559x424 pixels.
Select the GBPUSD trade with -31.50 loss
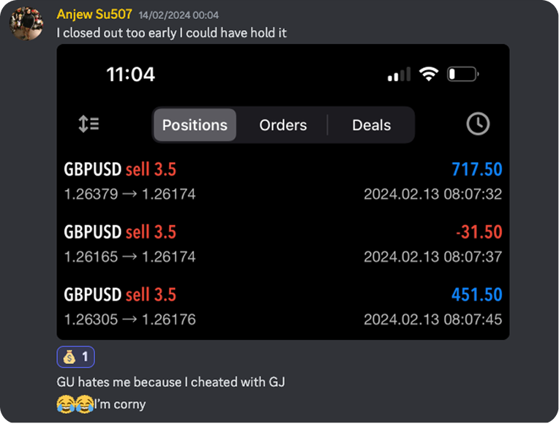(x=282, y=243)
